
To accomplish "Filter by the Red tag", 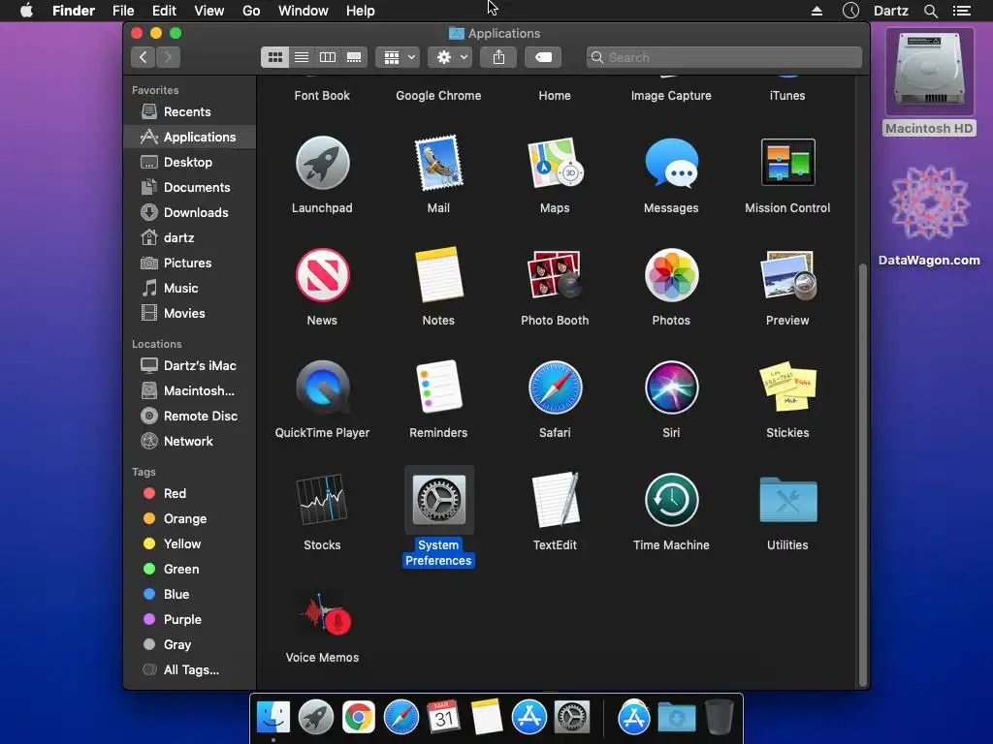I will (x=190, y=493).
